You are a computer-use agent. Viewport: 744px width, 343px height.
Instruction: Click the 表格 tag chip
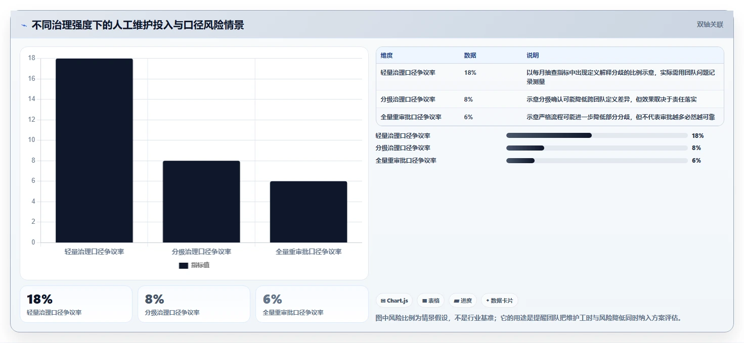click(x=430, y=301)
